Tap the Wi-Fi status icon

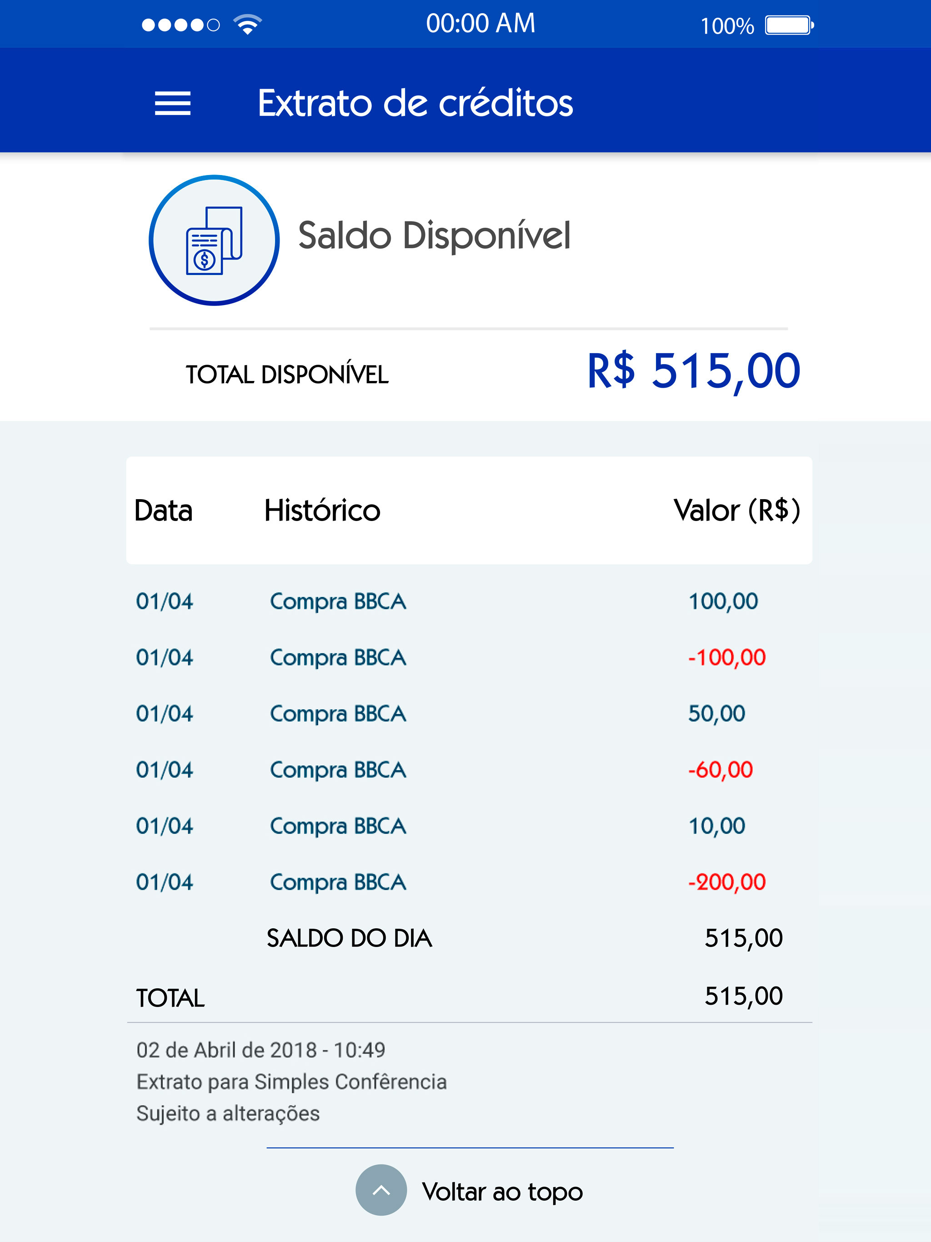[248, 25]
